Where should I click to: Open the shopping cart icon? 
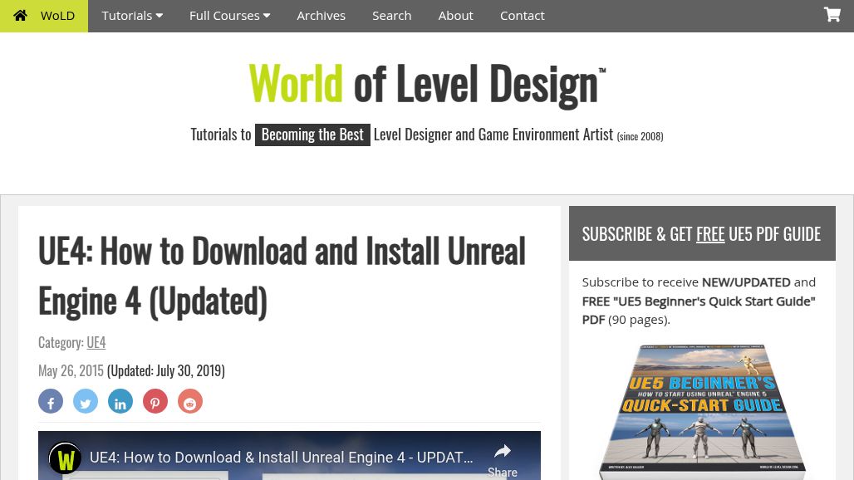832,15
